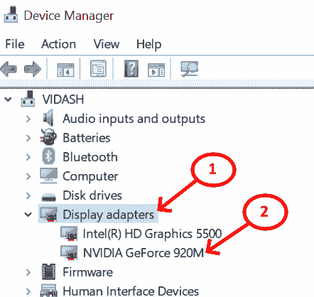Click the Help question-mark toolbar icon
314x297 pixels.
[131, 69]
